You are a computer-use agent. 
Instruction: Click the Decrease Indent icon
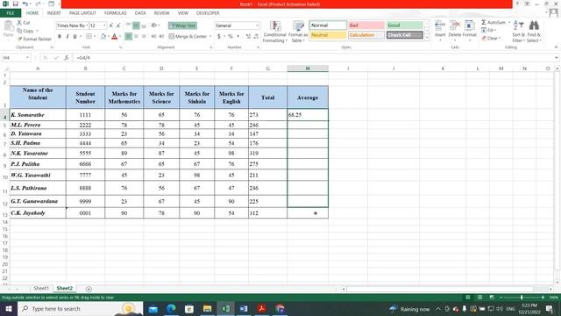coord(154,36)
